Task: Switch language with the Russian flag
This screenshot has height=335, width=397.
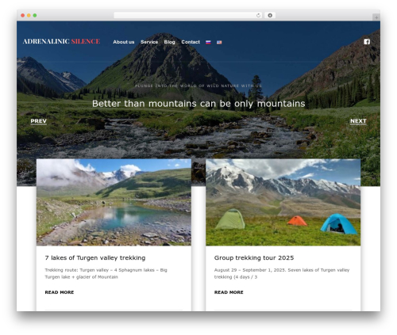Action: coord(208,42)
